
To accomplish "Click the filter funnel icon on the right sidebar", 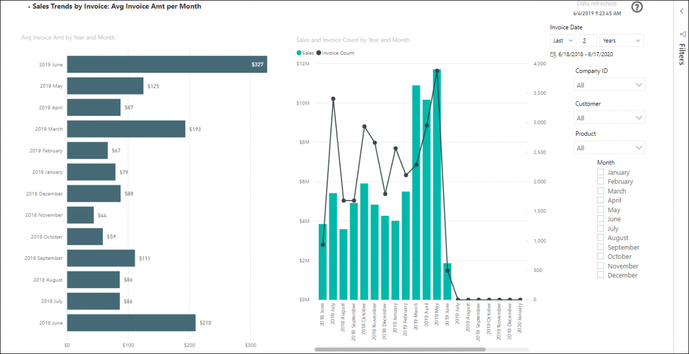I will coord(682,34).
